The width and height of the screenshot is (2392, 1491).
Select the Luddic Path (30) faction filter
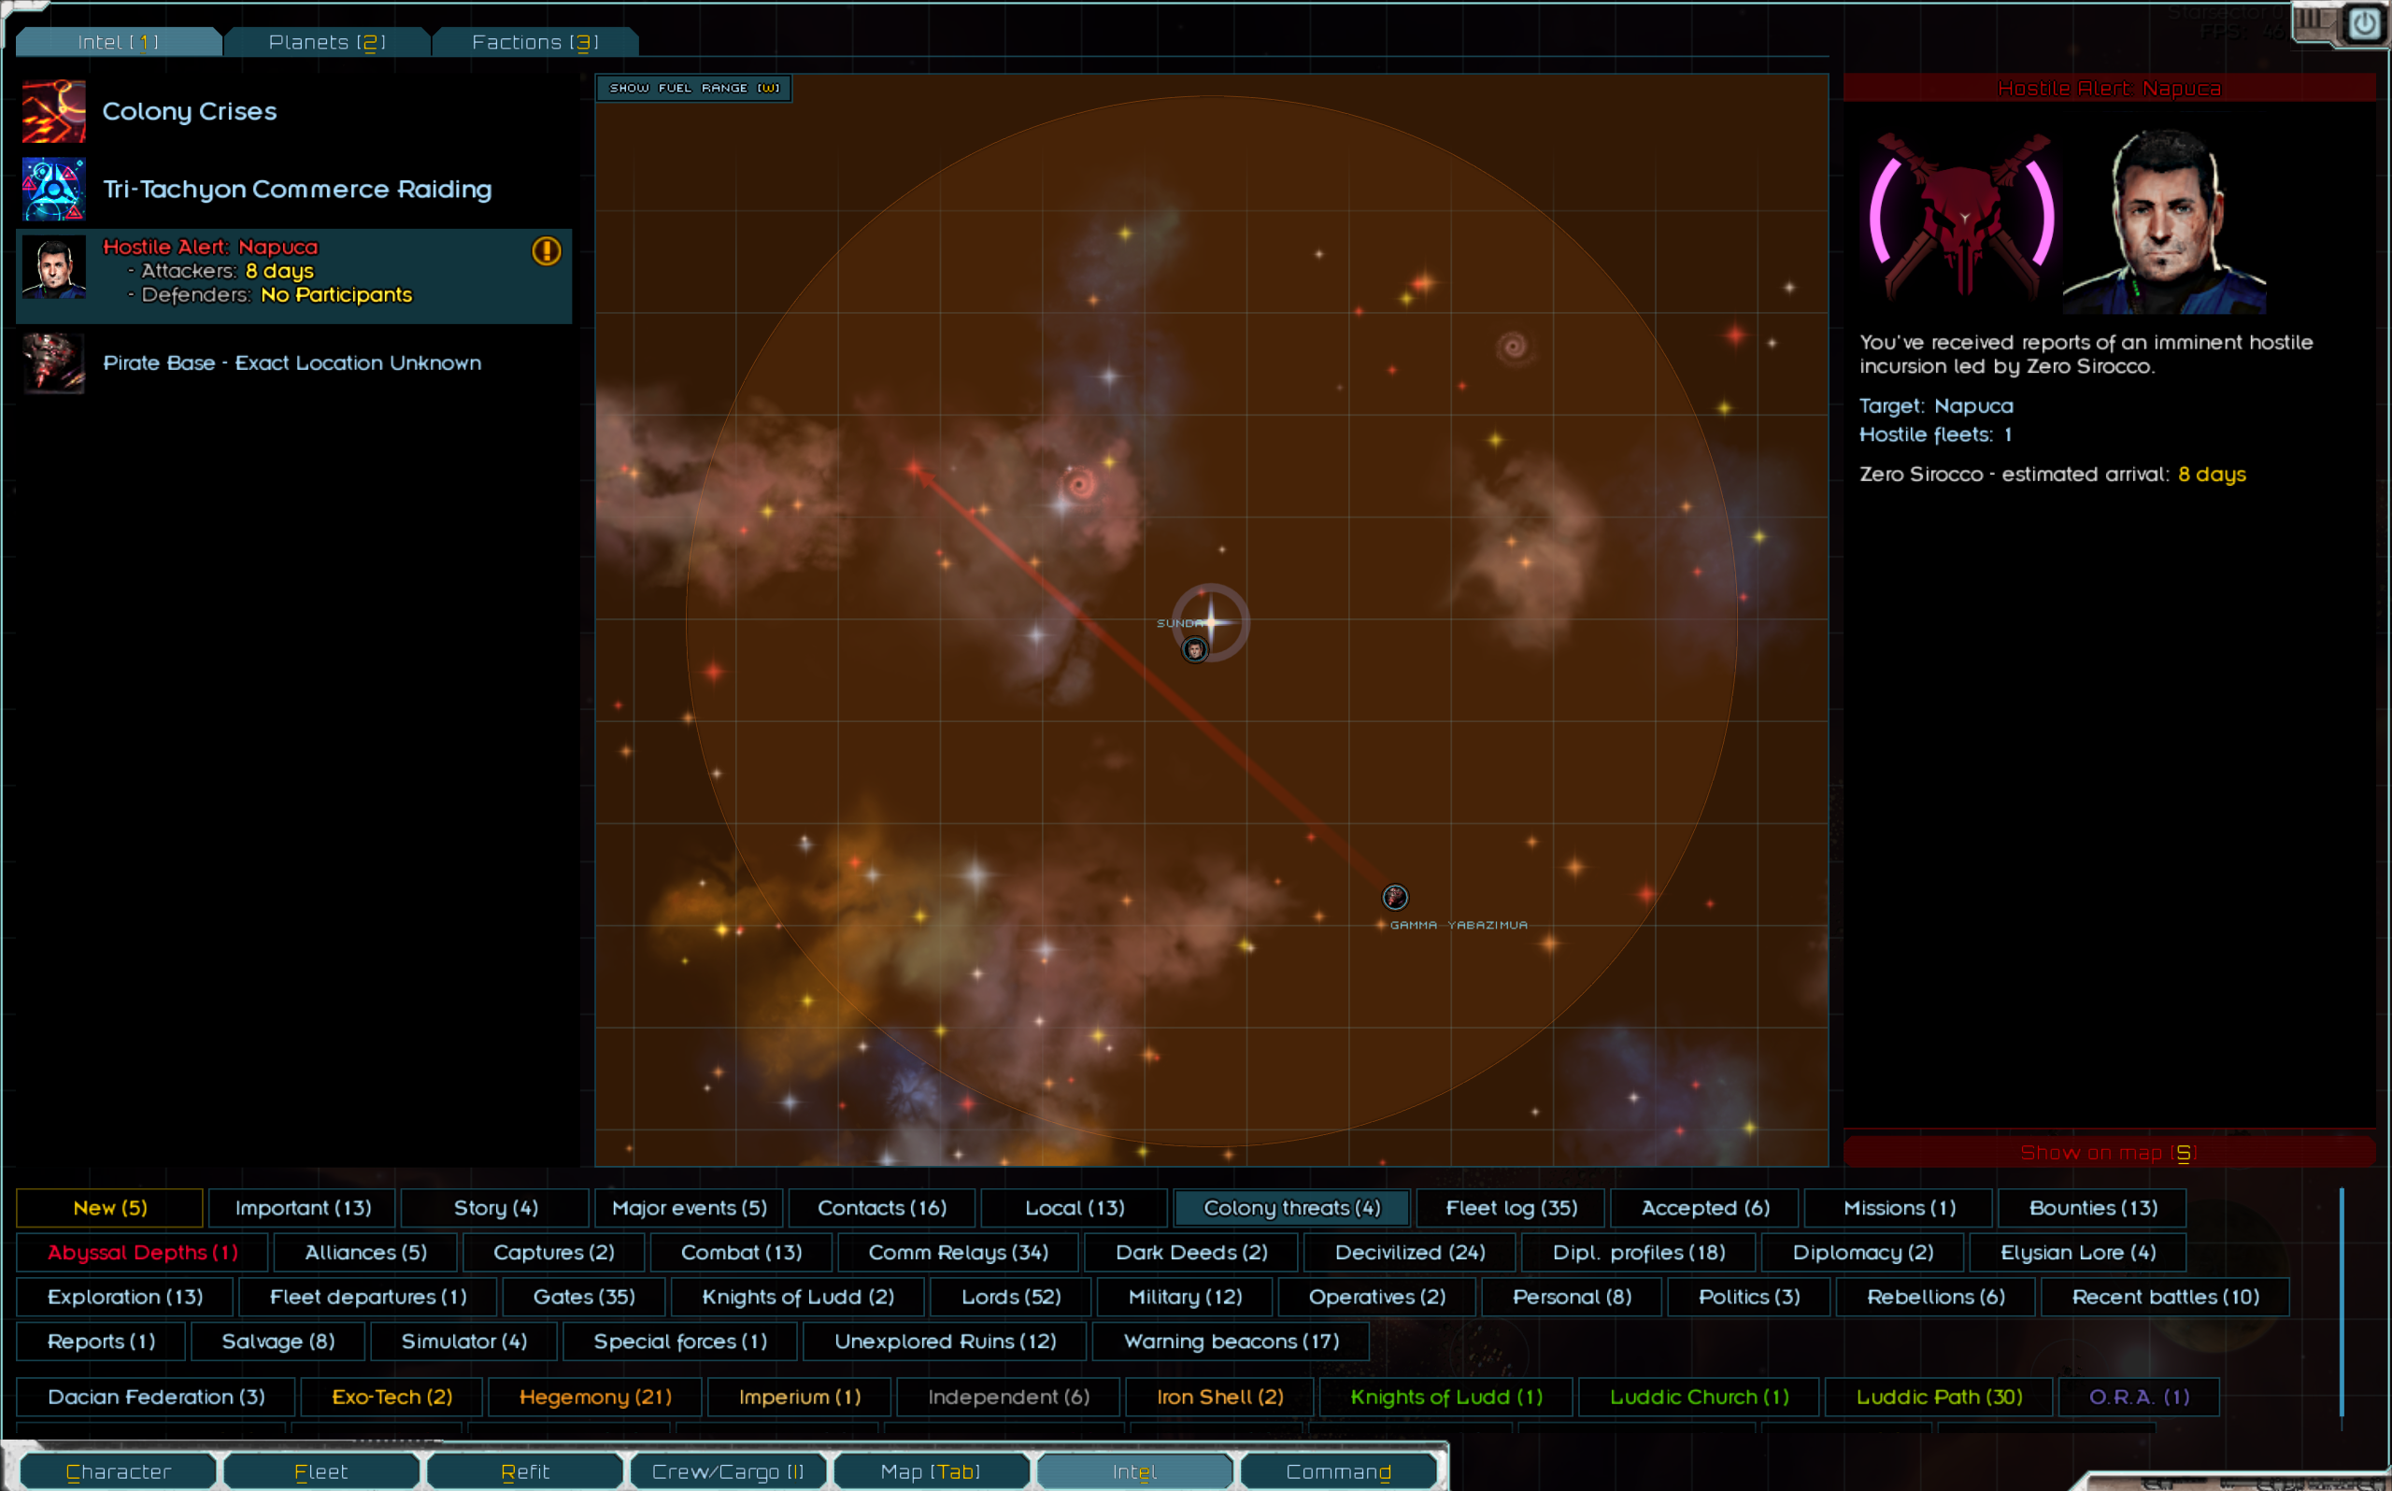pyautogui.click(x=1939, y=1398)
